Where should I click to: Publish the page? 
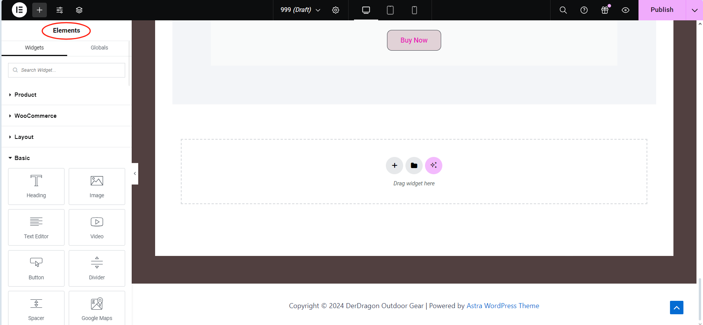click(x=662, y=10)
